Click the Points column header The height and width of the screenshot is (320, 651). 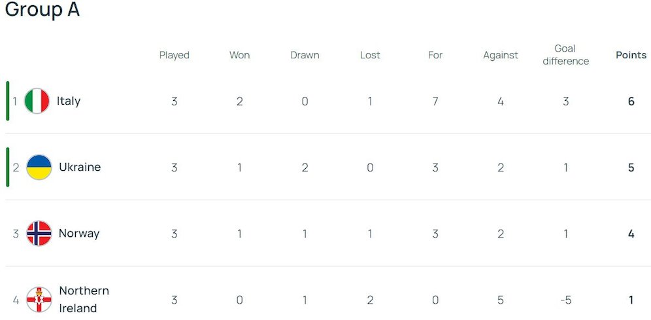pyautogui.click(x=631, y=55)
